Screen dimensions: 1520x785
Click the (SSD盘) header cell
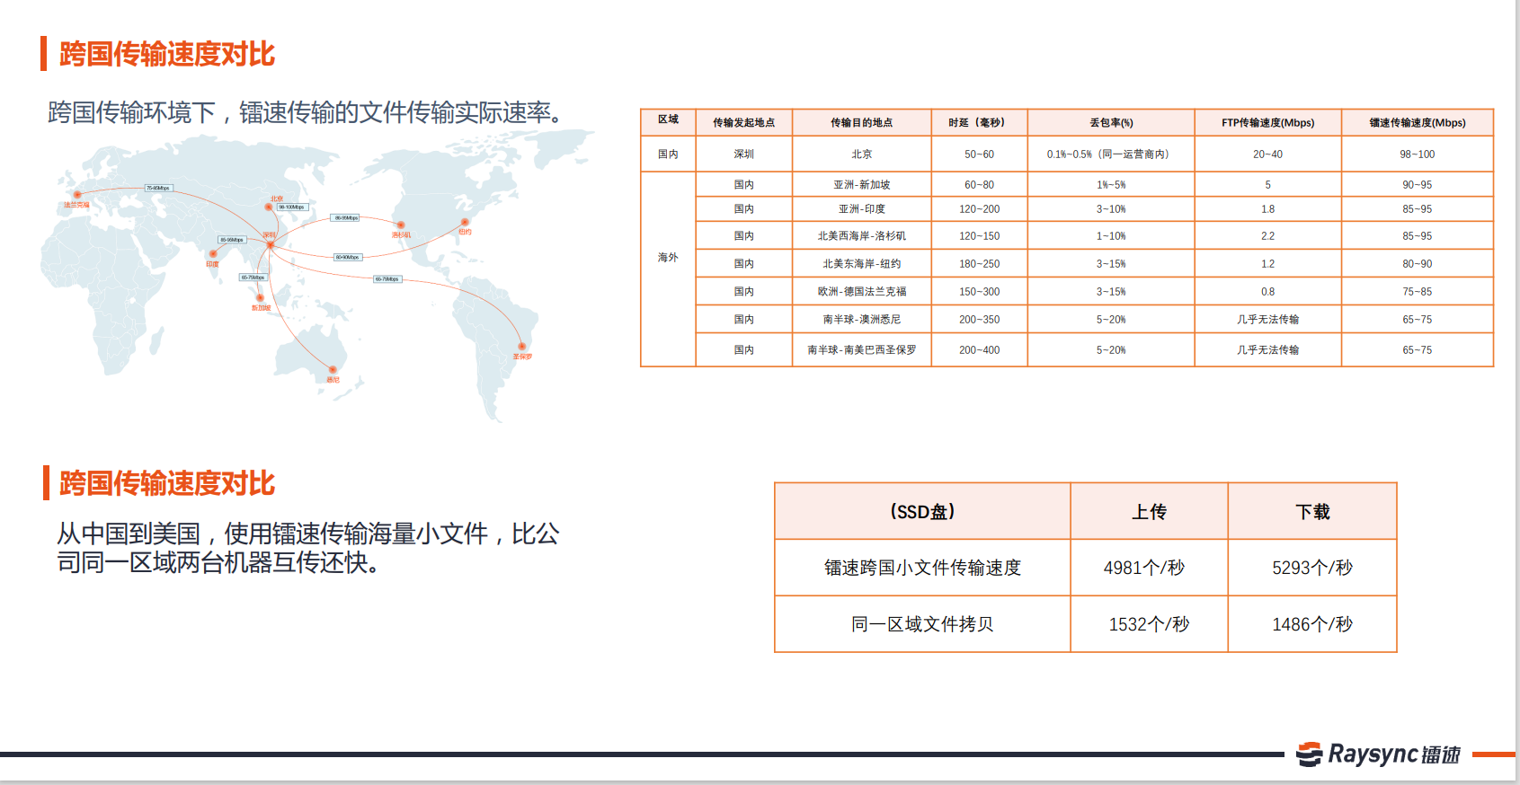922,511
